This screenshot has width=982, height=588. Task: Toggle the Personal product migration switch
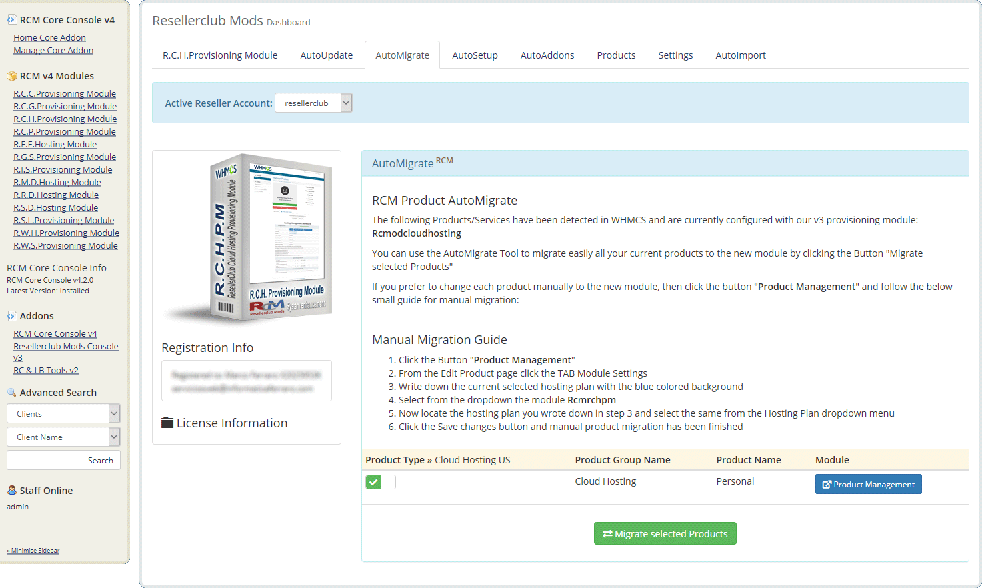click(380, 482)
